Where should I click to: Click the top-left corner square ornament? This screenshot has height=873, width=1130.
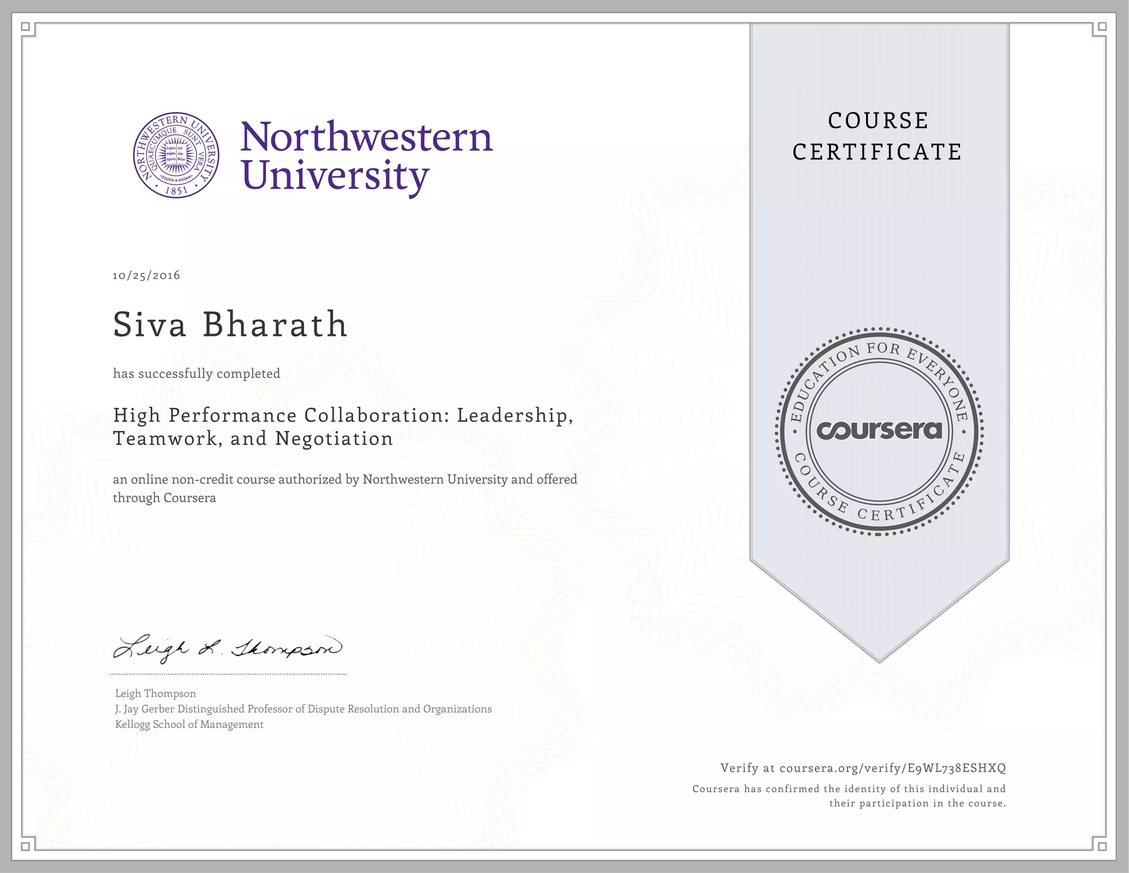click(x=25, y=26)
